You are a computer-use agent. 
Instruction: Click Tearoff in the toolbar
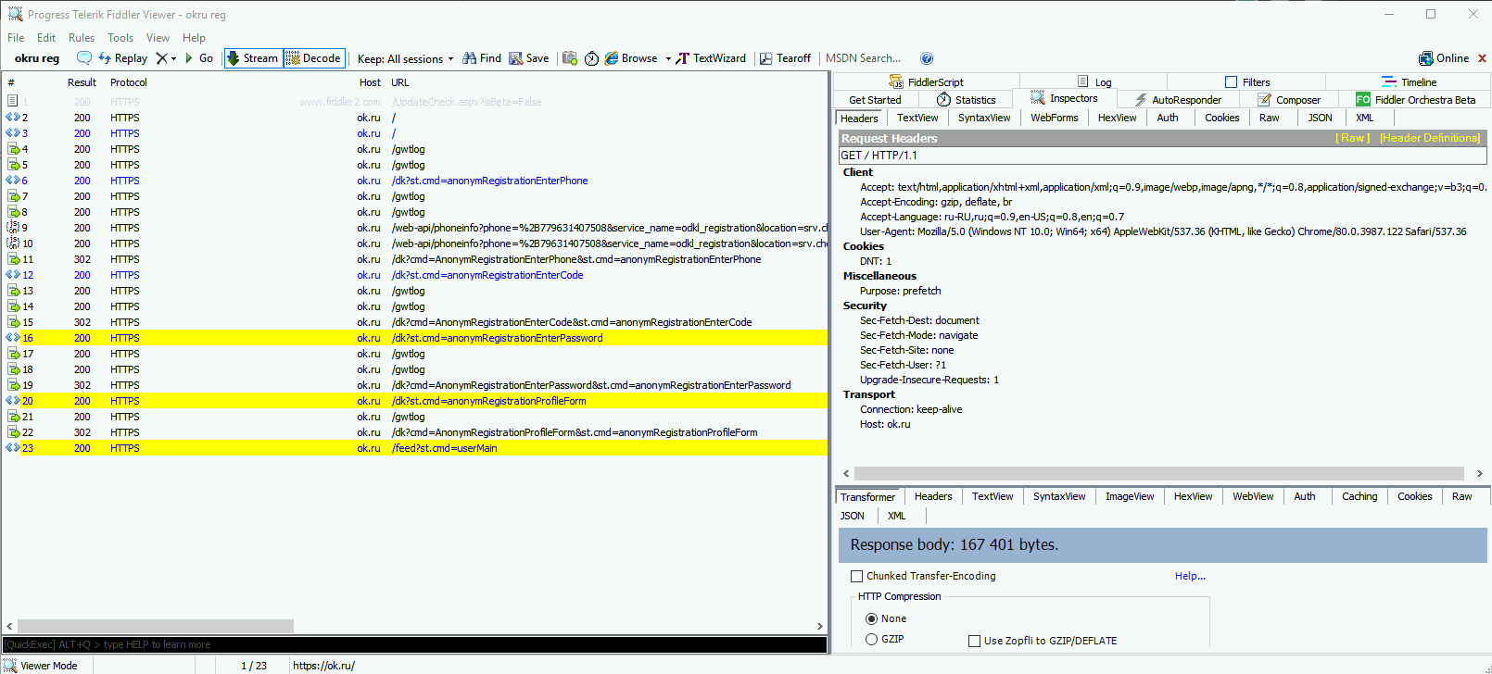[786, 58]
